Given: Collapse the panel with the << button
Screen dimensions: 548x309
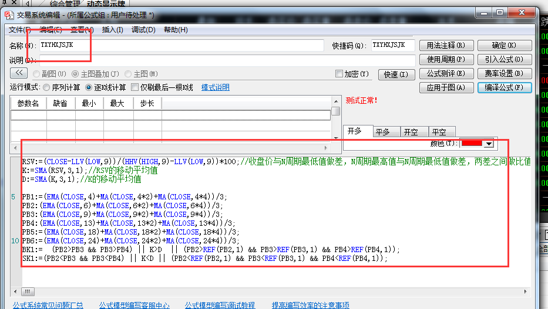Looking at the screenshot, I should point(19,73).
